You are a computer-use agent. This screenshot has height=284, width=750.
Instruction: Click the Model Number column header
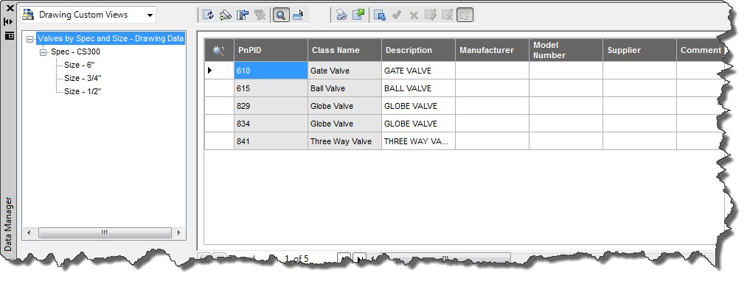566,50
